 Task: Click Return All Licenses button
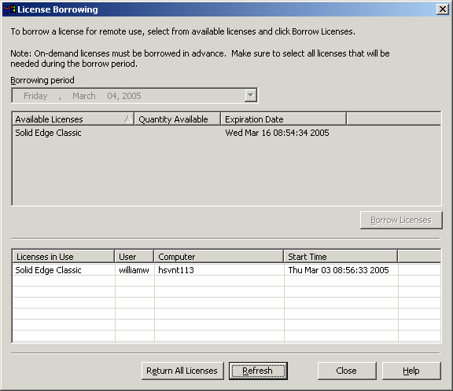click(182, 371)
